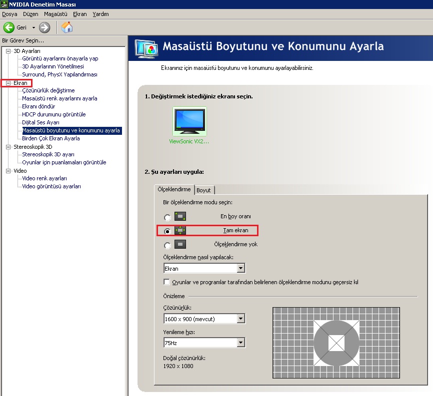Screen dimensions: 433x396
Task: Select the En boy oranı radio button
Action: click(x=167, y=218)
